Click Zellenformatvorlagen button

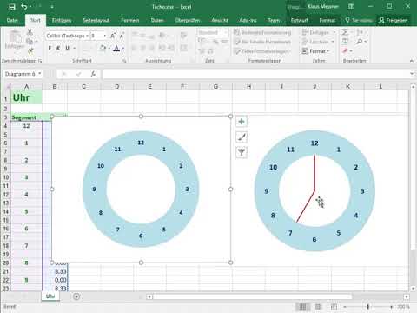[x=261, y=51]
